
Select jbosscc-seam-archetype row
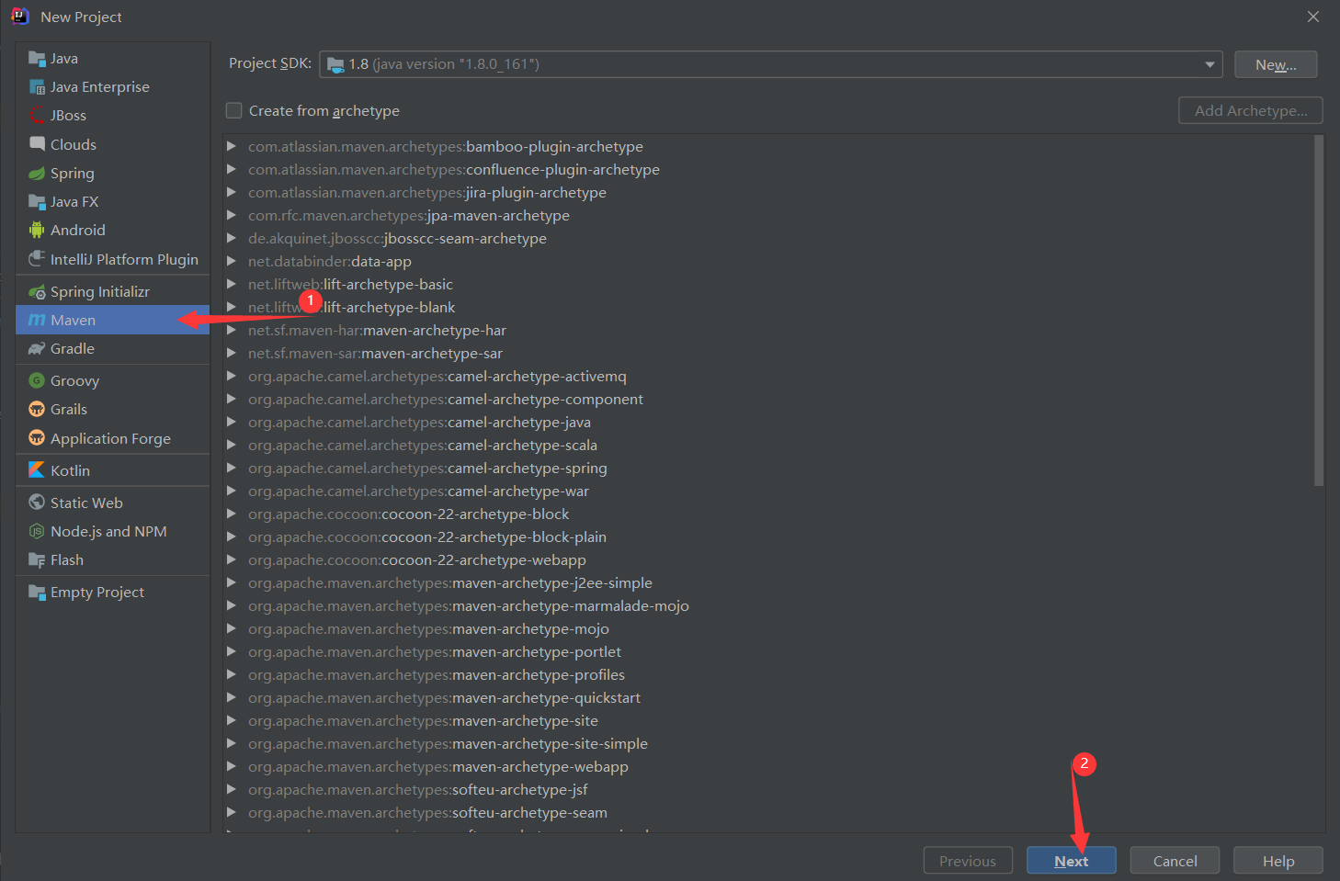coord(768,238)
